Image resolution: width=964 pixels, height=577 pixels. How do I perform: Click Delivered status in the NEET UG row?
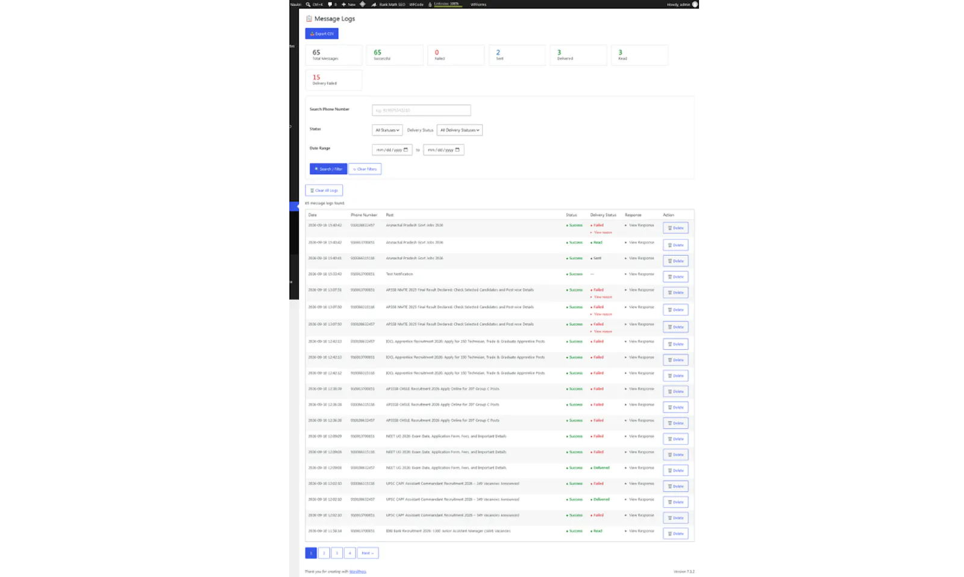[x=601, y=468]
